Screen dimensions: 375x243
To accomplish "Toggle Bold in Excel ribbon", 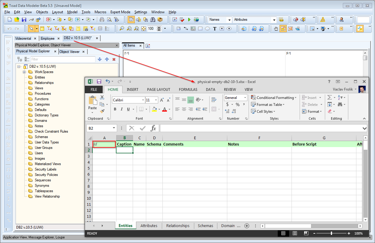I will point(115,109).
